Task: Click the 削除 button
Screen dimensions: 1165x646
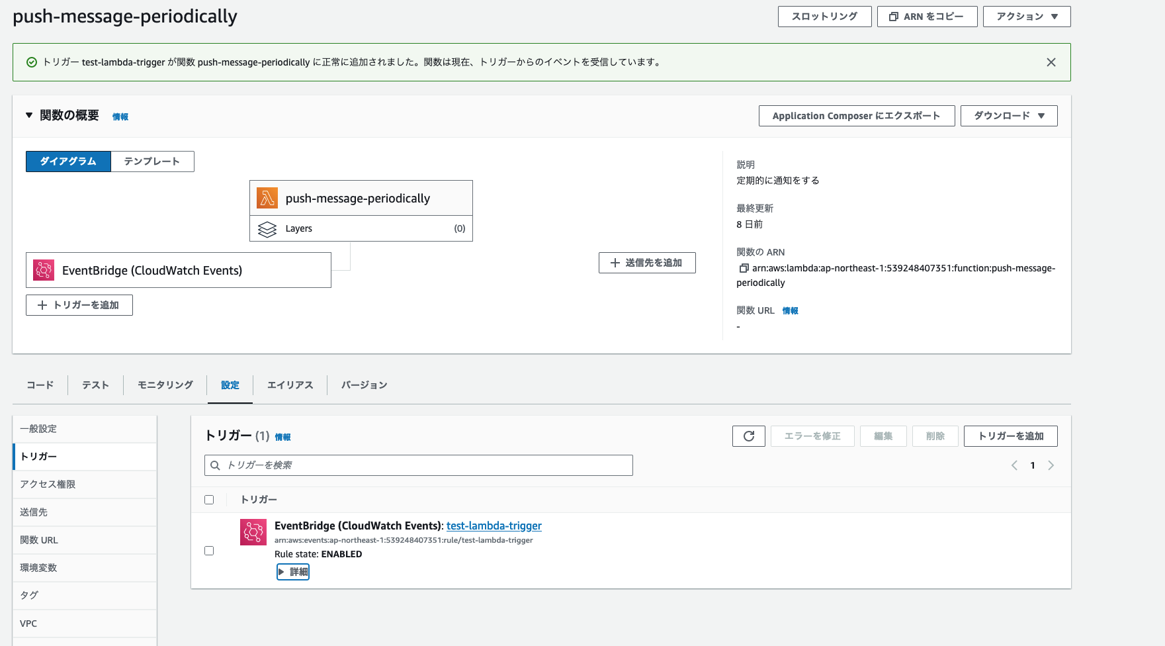Action: tap(935, 436)
